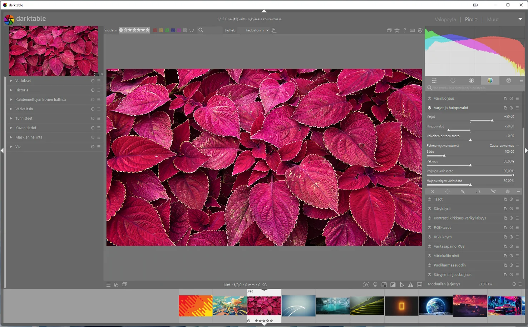Switch to the tone module group tab
528x327 pixels.
tap(471, 81)
